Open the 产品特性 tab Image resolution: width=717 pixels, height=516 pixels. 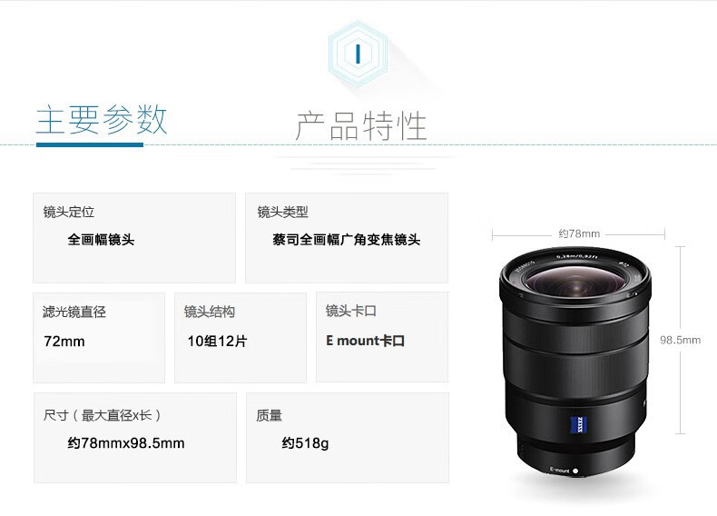[x=361, y=125]
